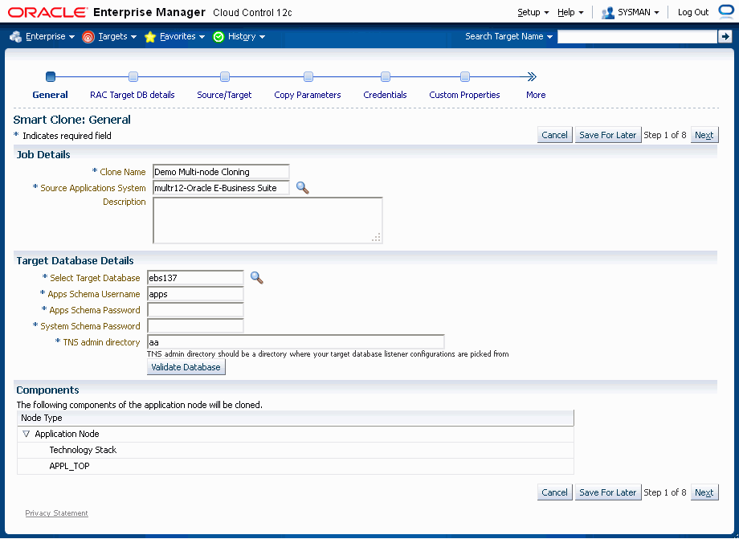The height and width of the screenshot is (539, 739).
Task: Click the double-arrow More steps icon
Action: (x=532, y=76)
